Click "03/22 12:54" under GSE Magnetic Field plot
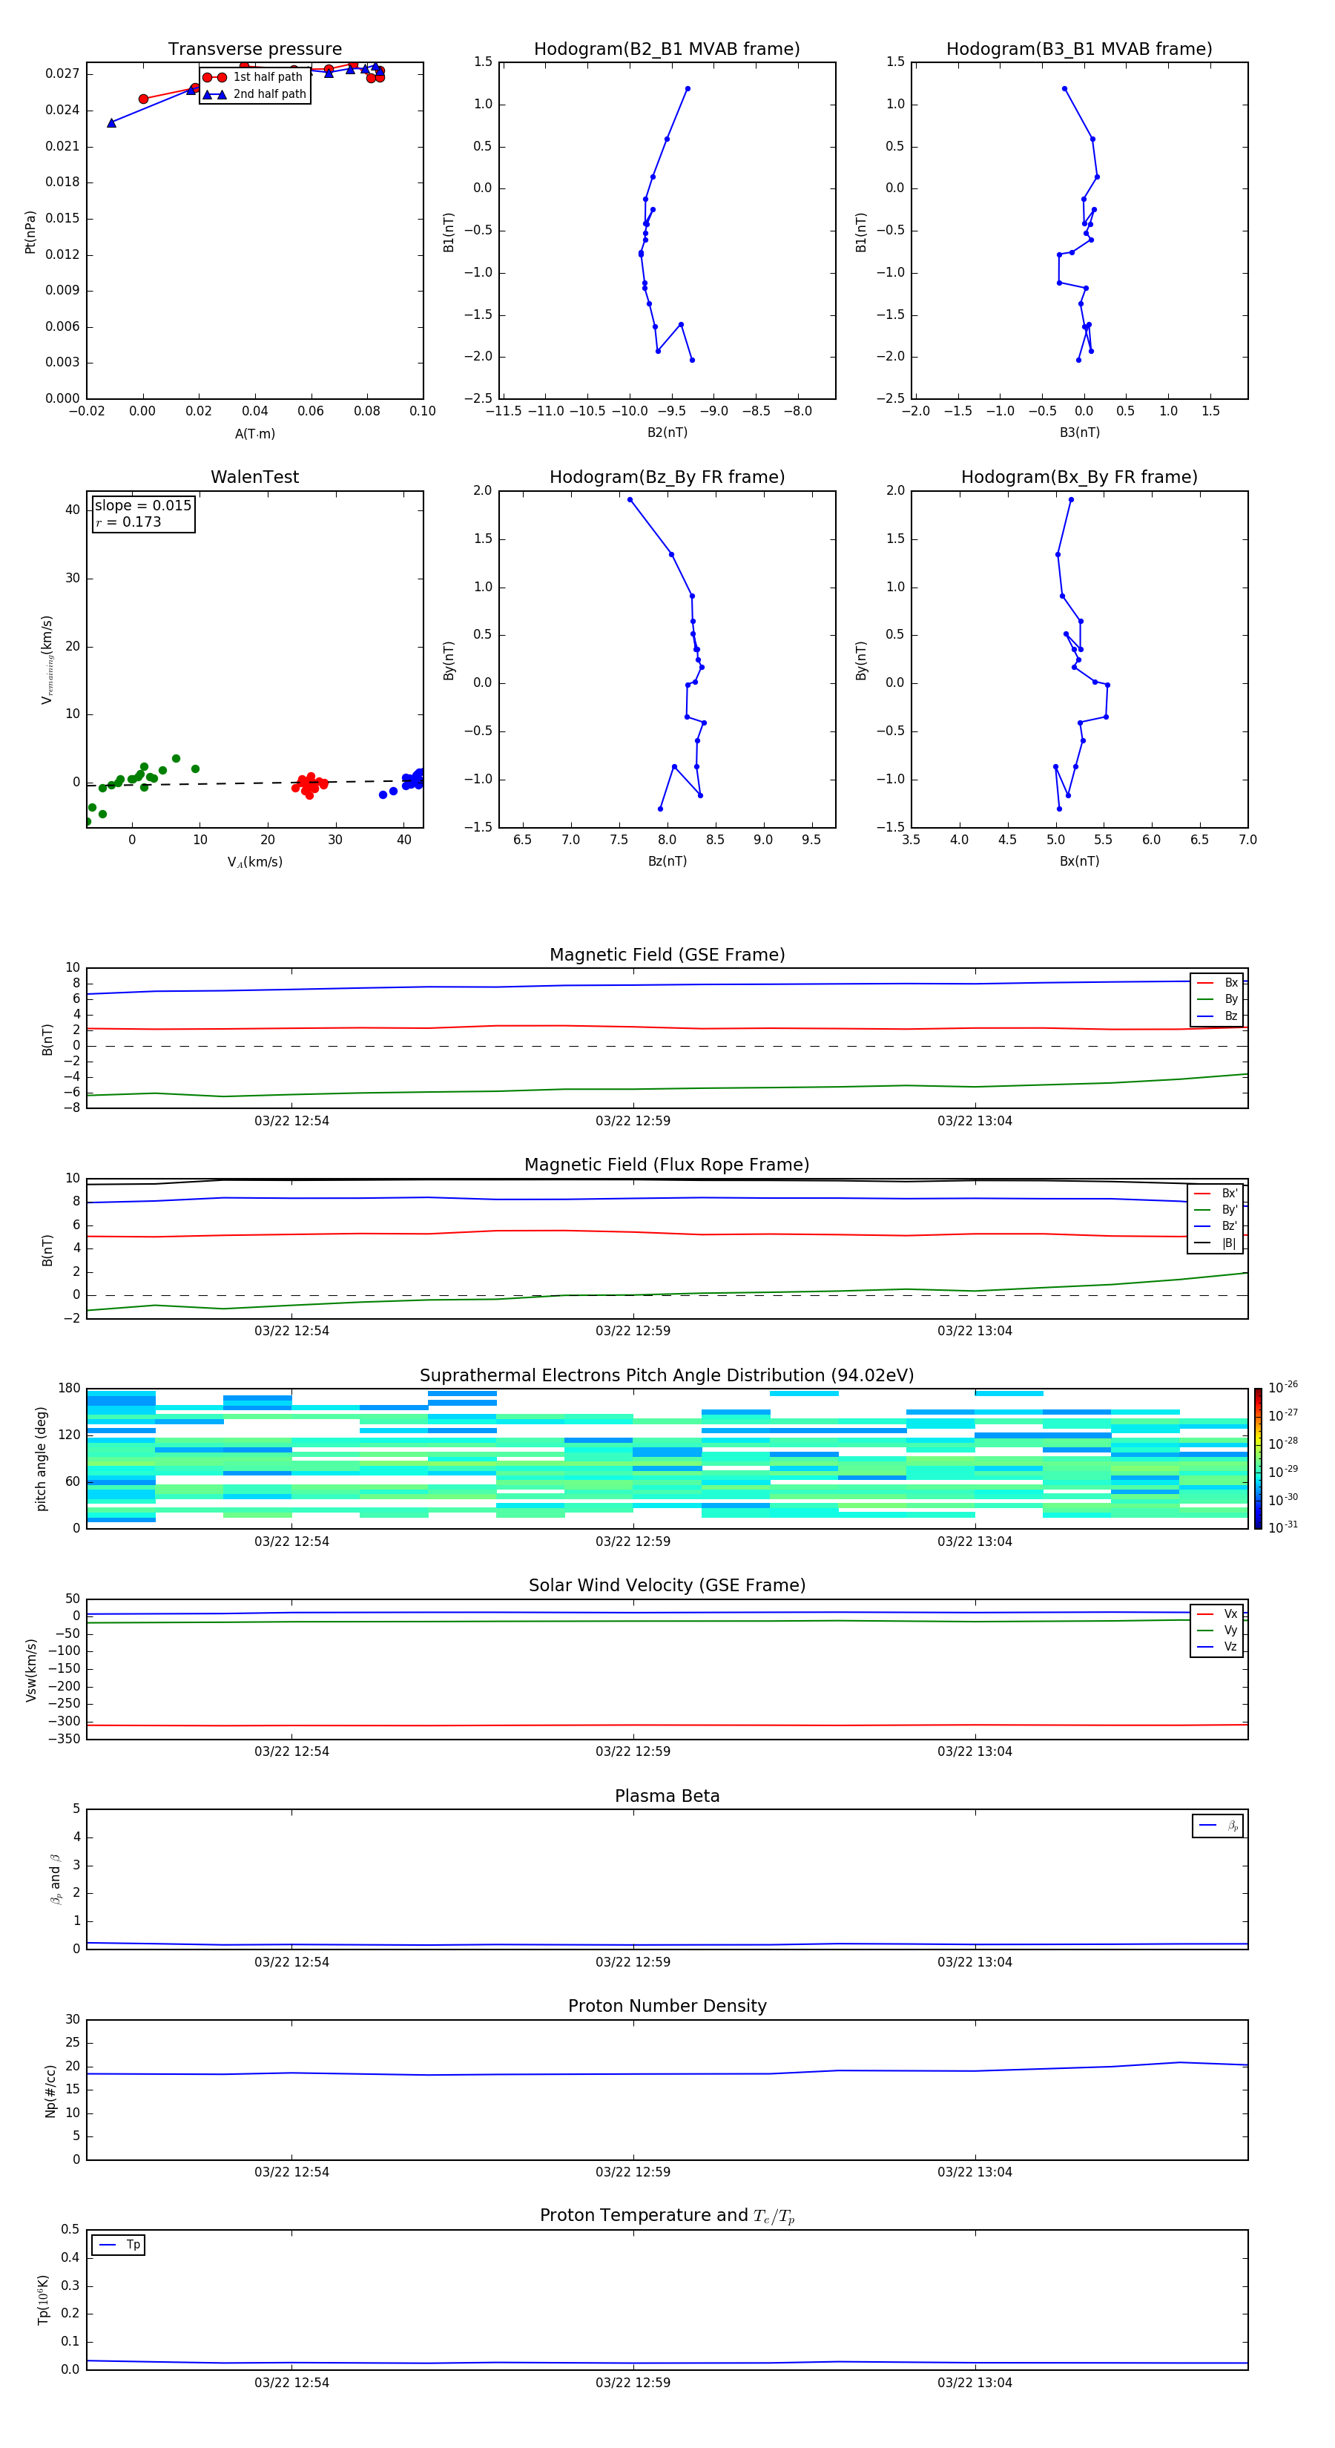The width and height of the screenshot is (1335, 2448). pos(291,1122)
